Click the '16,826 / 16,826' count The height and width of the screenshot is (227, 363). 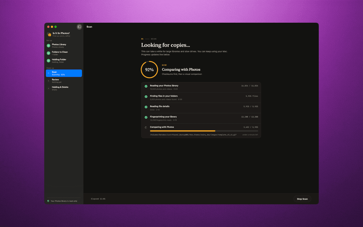point(250,86)
